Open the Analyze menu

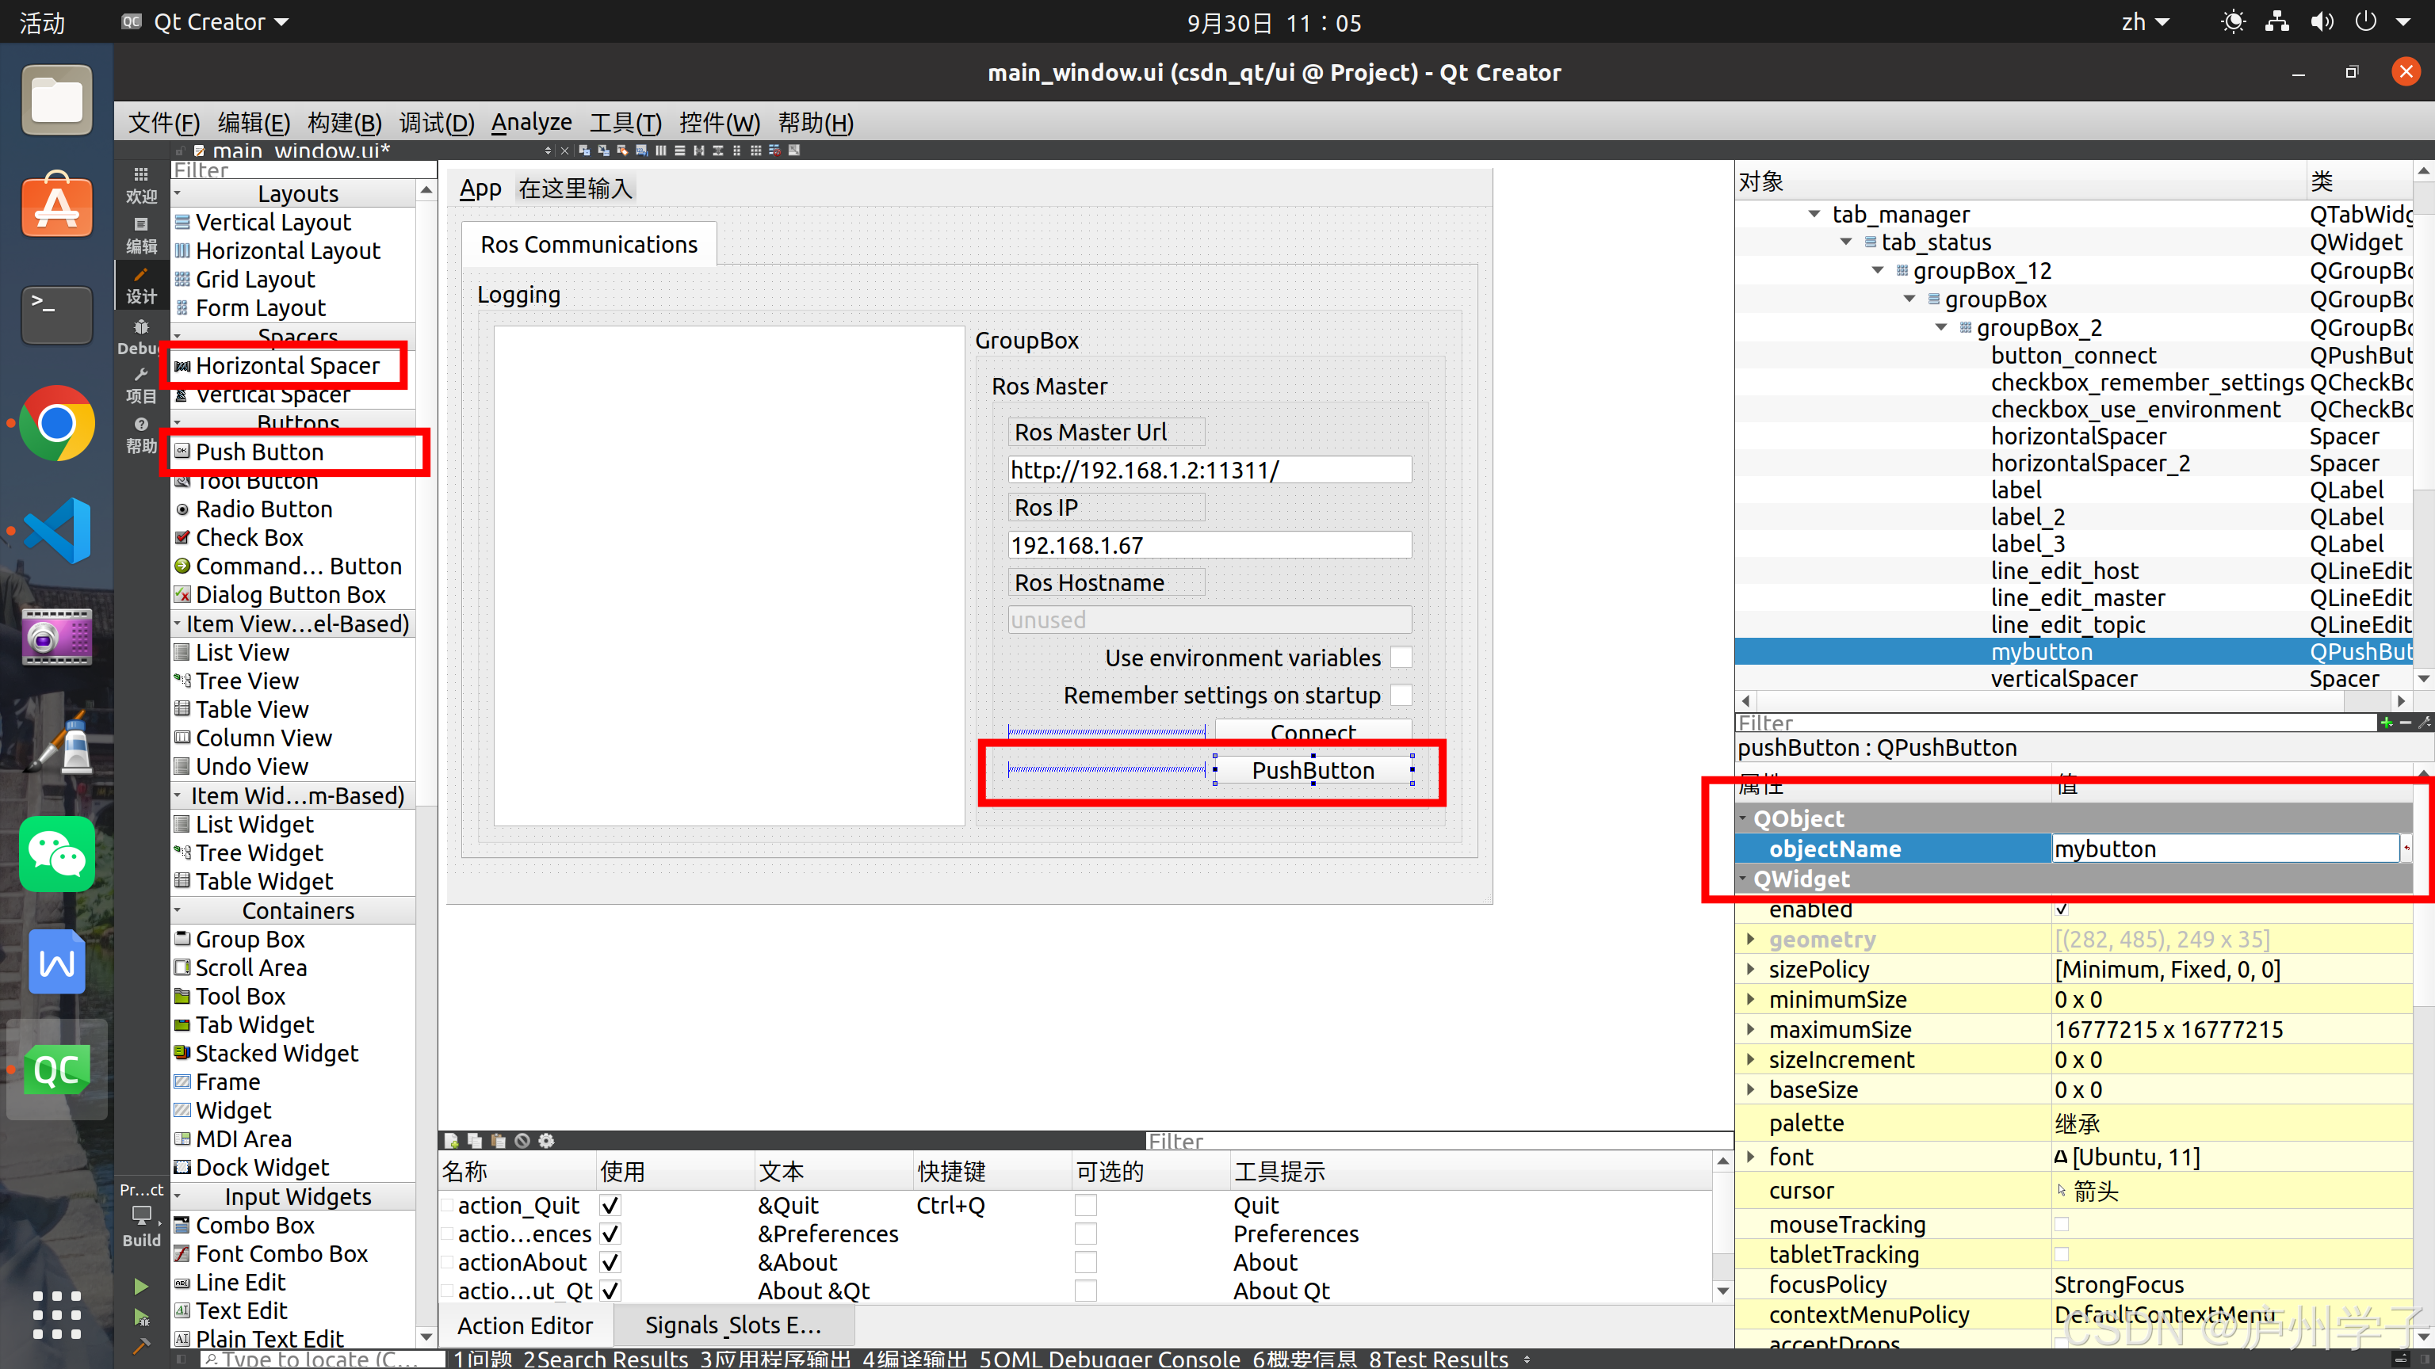coord(530,123)
